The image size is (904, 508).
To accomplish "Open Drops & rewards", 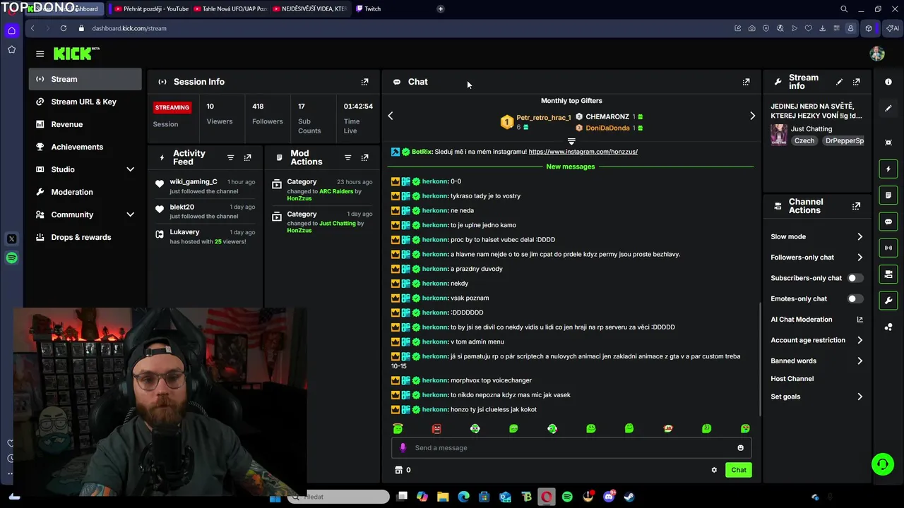I will [85, 237].
